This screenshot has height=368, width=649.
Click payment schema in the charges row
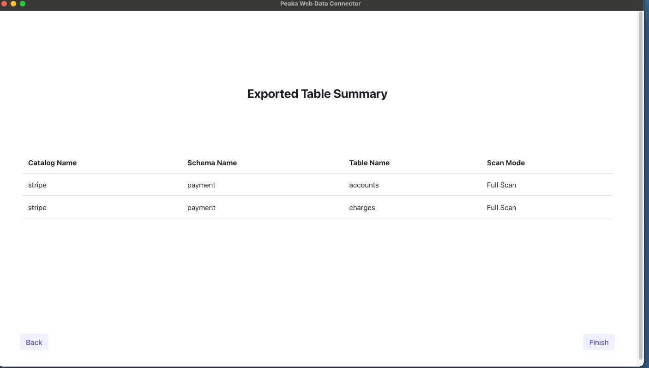201,208
